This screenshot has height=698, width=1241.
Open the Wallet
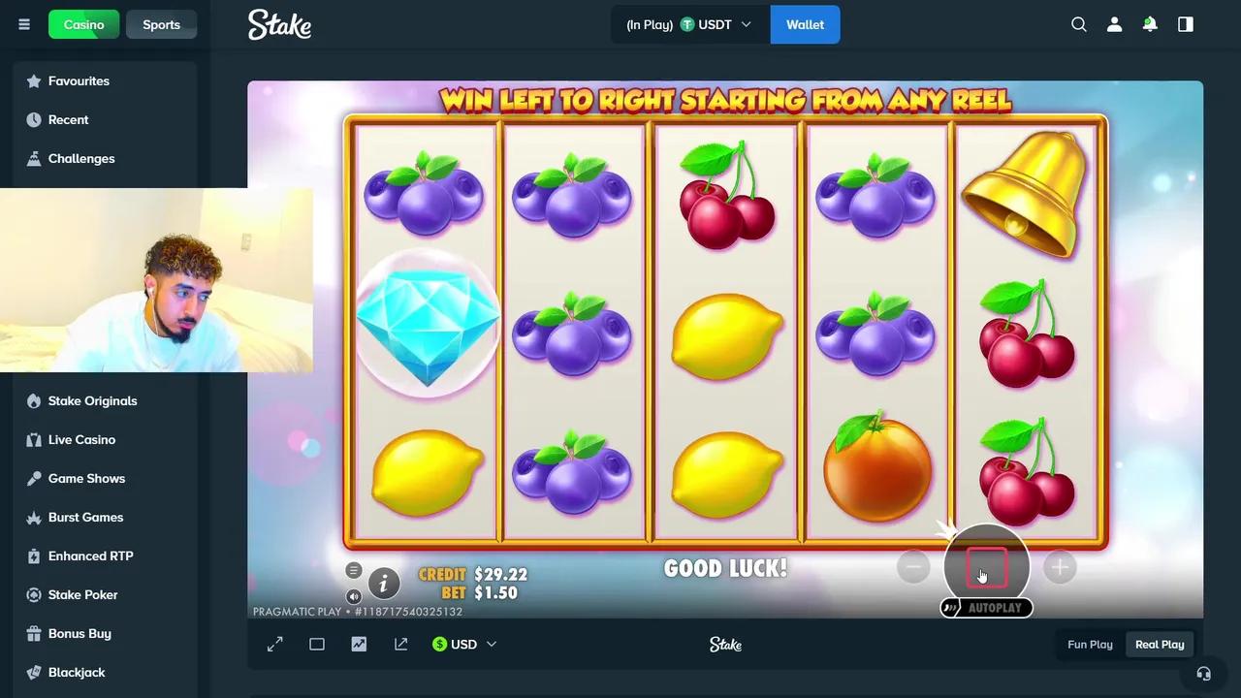[806, 24]
